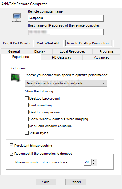122x189 pixels.
Task: Cancel the Add/Edit Remote Computer dialog
Action: [x=76, y=182]
